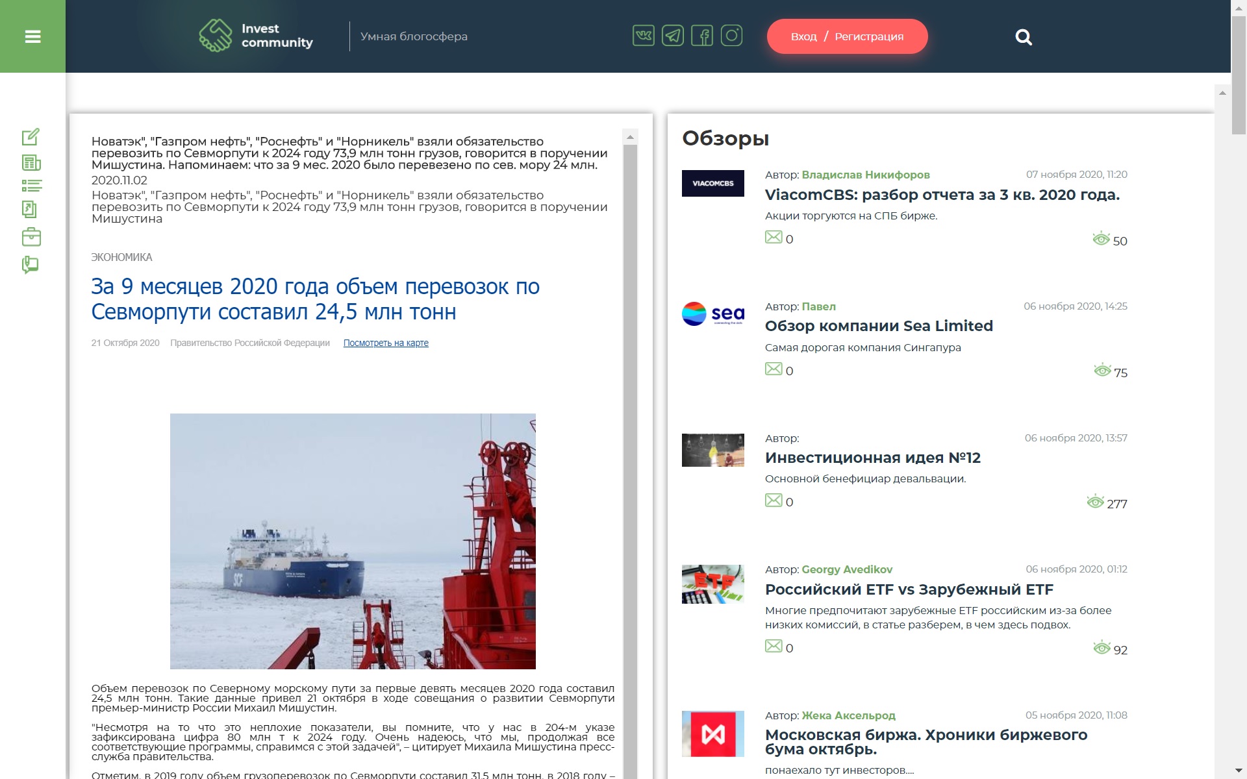Screen dimensions: 1247x779
Task: Click the Sea logo thumbnail
Action: point(712,314)
